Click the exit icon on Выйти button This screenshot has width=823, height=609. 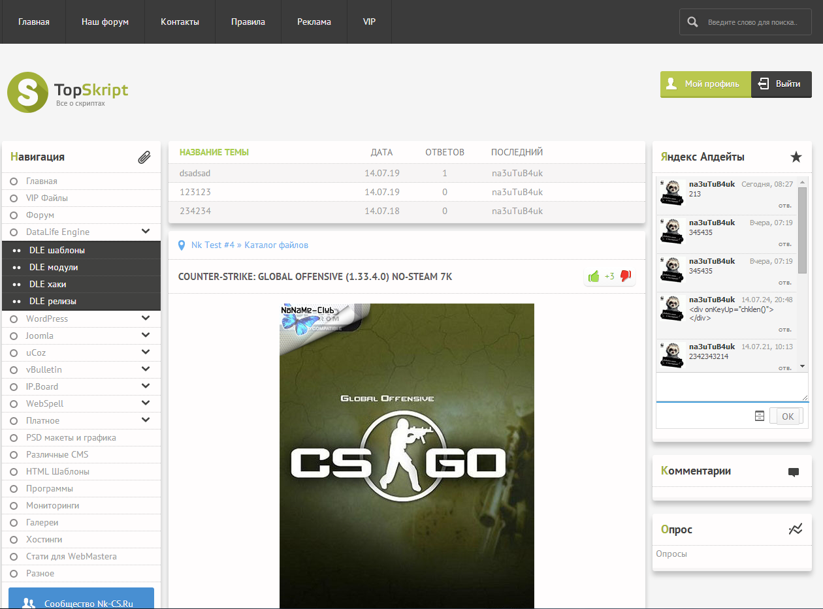(x=763, y=84)
